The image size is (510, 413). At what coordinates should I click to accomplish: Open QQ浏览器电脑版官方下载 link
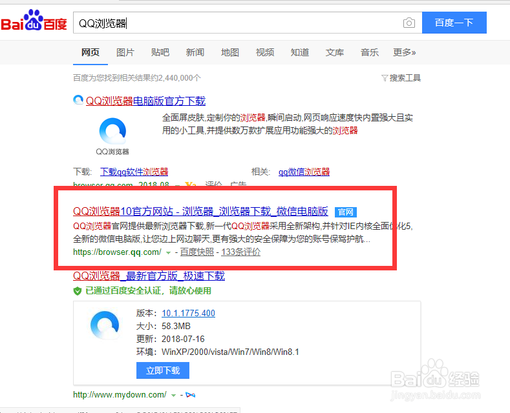pos(145,101)
